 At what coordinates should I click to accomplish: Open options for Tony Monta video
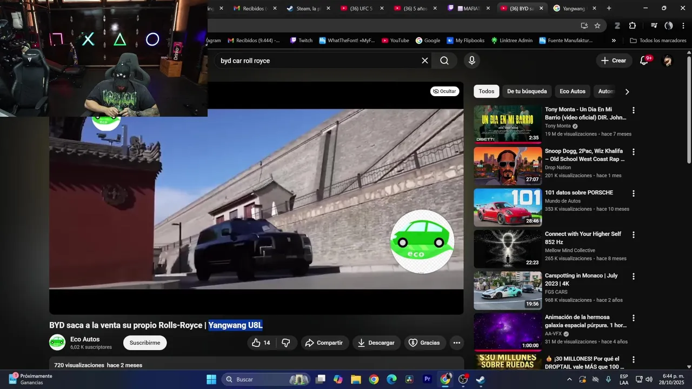pos(634,110)
